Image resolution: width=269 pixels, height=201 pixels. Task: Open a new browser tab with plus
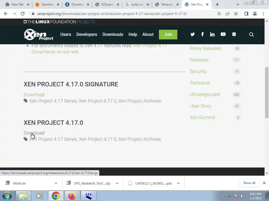(217, 5)
